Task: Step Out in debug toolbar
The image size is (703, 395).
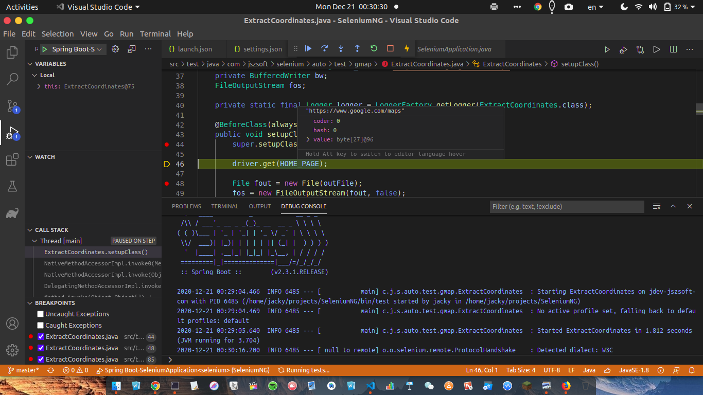Action: (x=357, y=48)
